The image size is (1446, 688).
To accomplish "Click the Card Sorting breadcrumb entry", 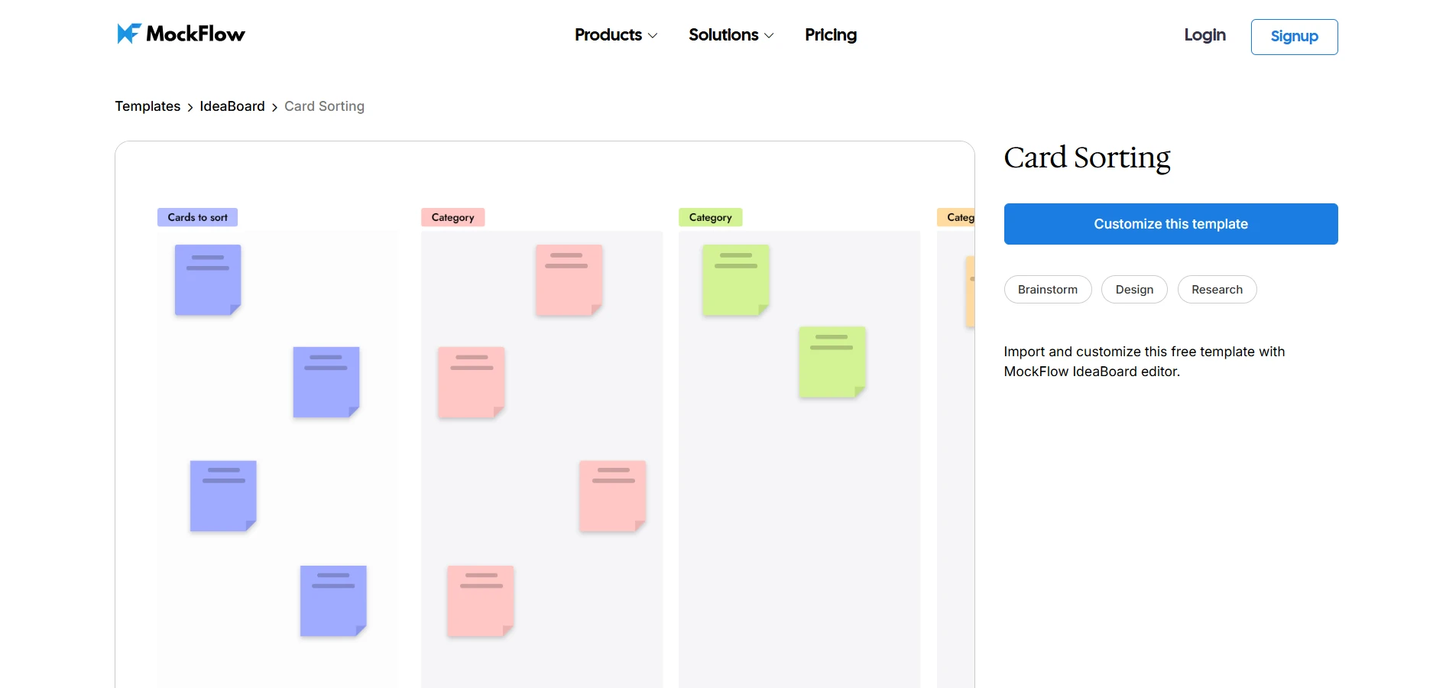I will pos(324,106).
